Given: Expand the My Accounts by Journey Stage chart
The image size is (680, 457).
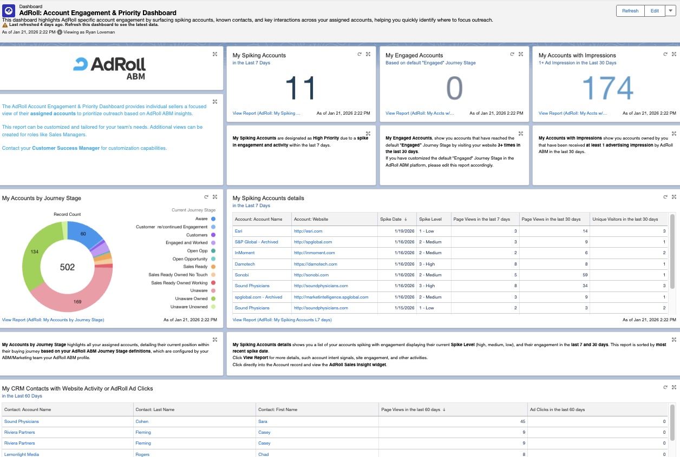Looking at the screenshot, I should pyautogui.click(x=215, y=197).
